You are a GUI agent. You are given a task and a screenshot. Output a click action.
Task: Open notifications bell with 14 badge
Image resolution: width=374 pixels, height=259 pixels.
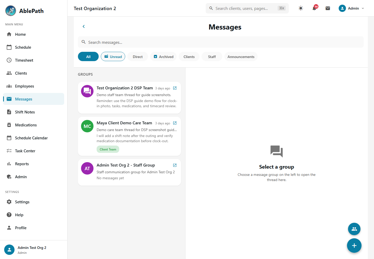tap(314, 8)
